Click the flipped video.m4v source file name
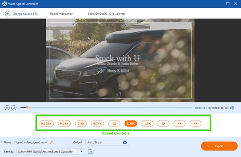This screenshot has width=241, height=157. [x=61, y=14]
